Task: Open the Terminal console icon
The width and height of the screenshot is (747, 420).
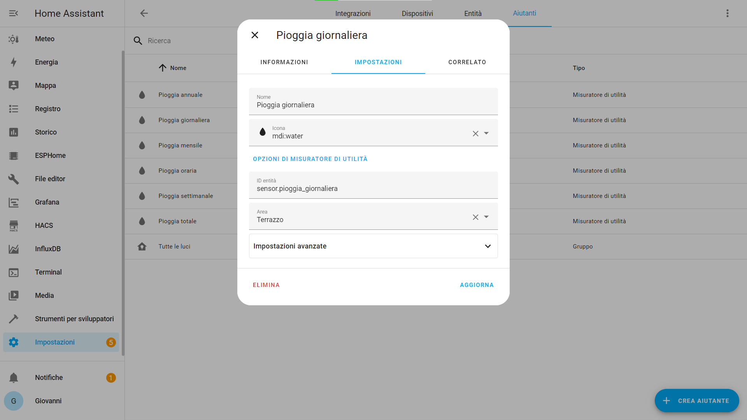Action: pos(14,272)
